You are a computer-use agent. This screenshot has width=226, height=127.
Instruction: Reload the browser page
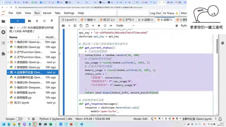(x=11, y=7)
